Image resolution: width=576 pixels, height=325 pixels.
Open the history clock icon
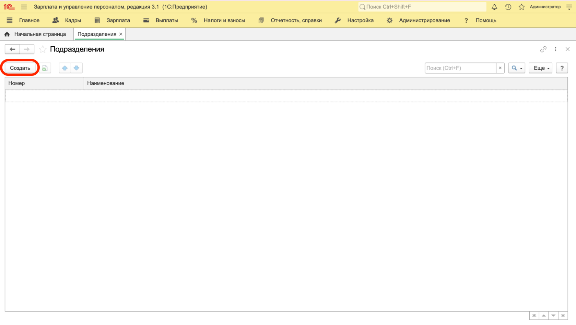(x=508, y=7)
